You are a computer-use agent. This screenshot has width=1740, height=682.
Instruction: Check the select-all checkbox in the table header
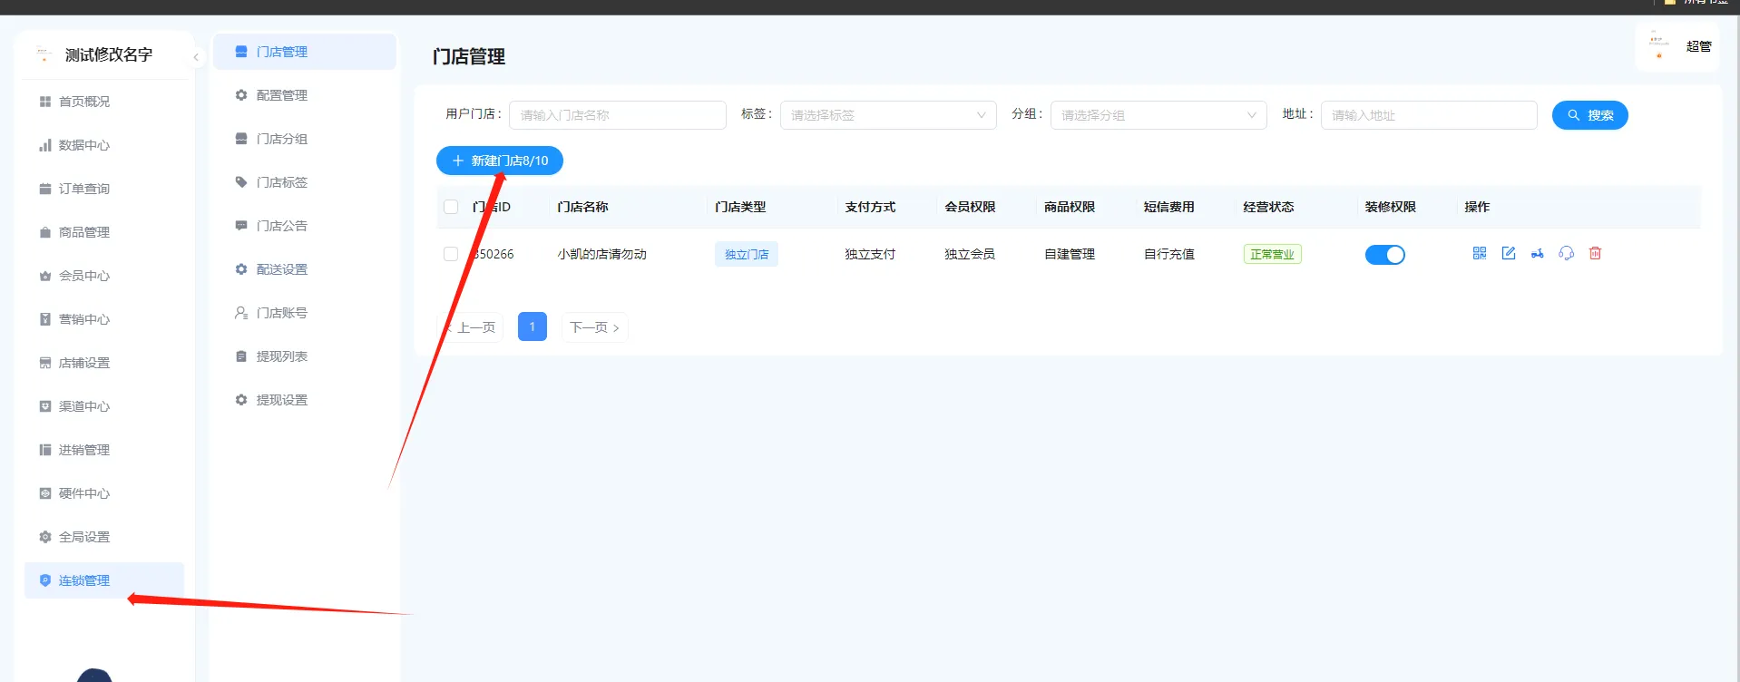(x=451, y=207)
